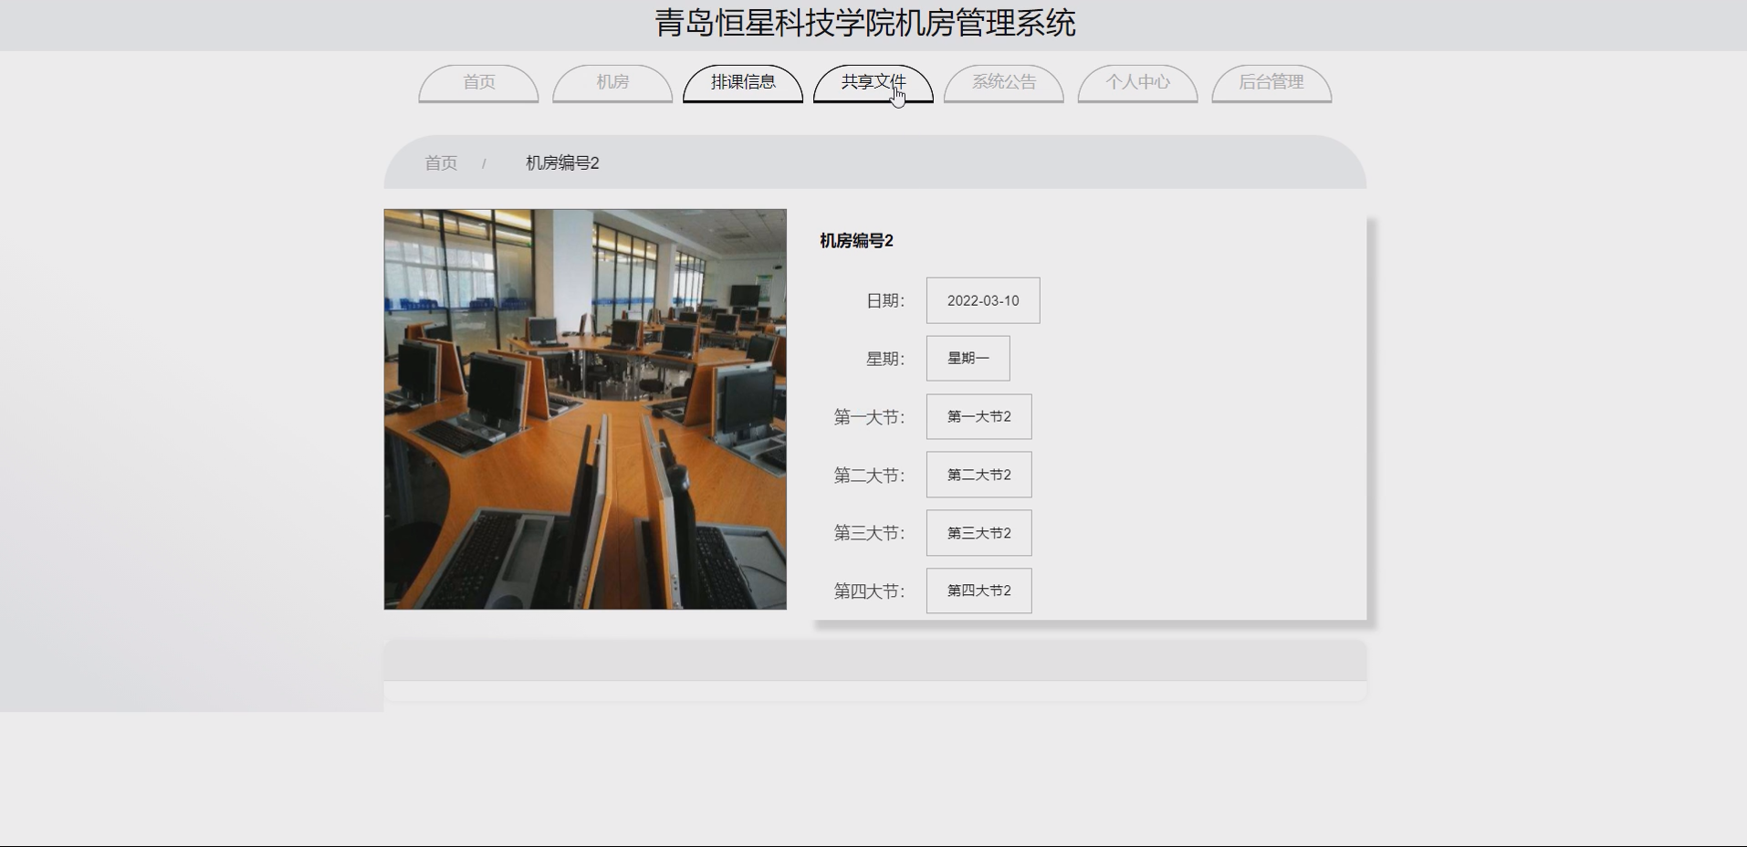The image size is (1747, 847).
Task: Click the 星期: label
Action: click(885, 360)
